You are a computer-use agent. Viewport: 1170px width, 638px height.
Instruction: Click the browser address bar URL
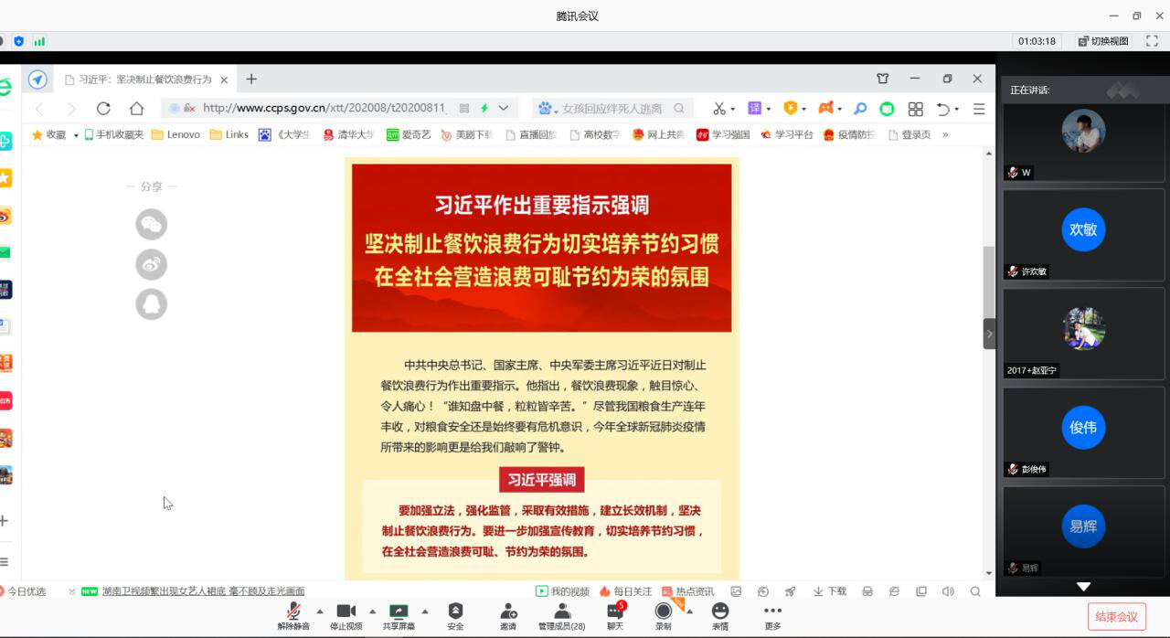324,108
